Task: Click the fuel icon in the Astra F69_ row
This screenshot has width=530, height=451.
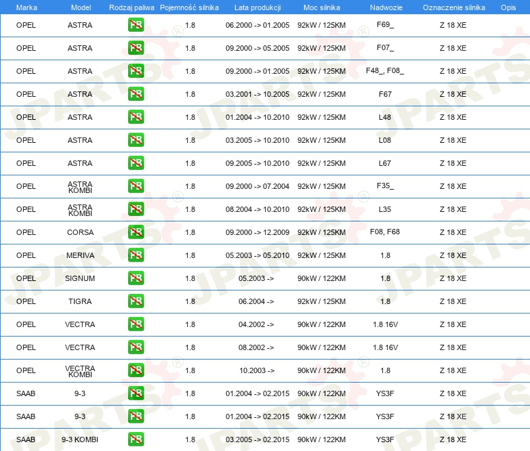Action: pos(136,24)
